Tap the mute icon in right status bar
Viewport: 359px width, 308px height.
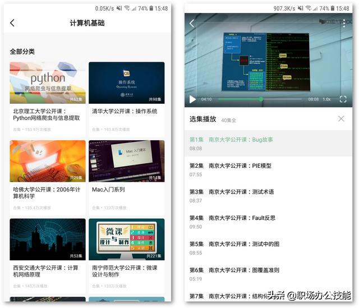point(300,8)
